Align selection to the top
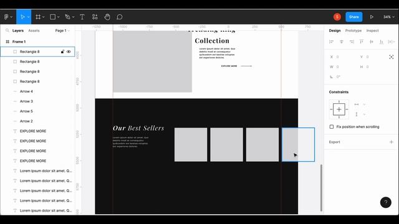Image resolution: width=399 pixels, height=224 pixels. (362, 42)
